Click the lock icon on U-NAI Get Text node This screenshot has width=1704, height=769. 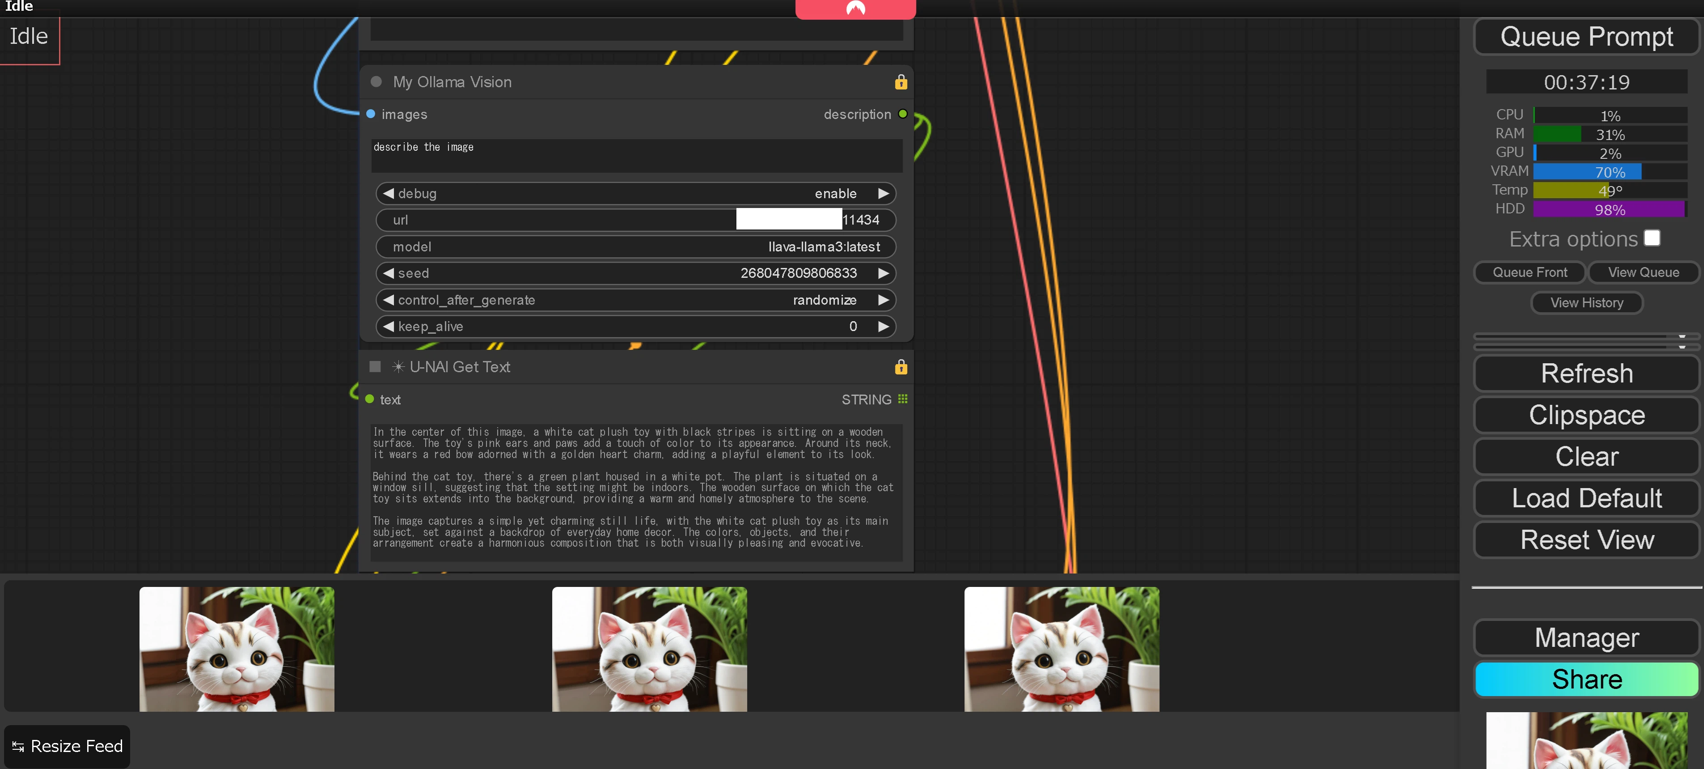pos(900,367)
